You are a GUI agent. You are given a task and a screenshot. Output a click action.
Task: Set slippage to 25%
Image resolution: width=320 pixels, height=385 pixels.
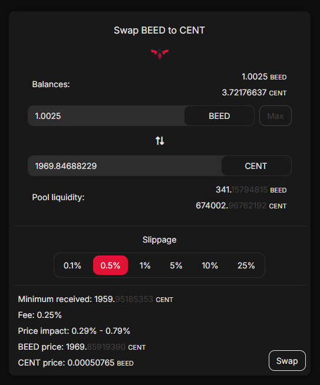tap(246, 265)
